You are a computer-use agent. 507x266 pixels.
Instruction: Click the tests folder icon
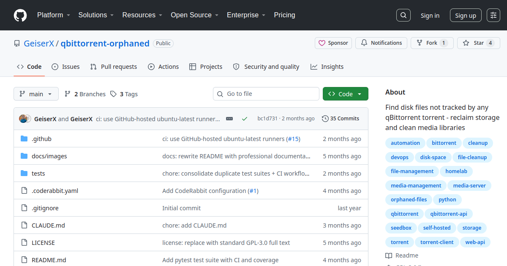tap(24, 174)
